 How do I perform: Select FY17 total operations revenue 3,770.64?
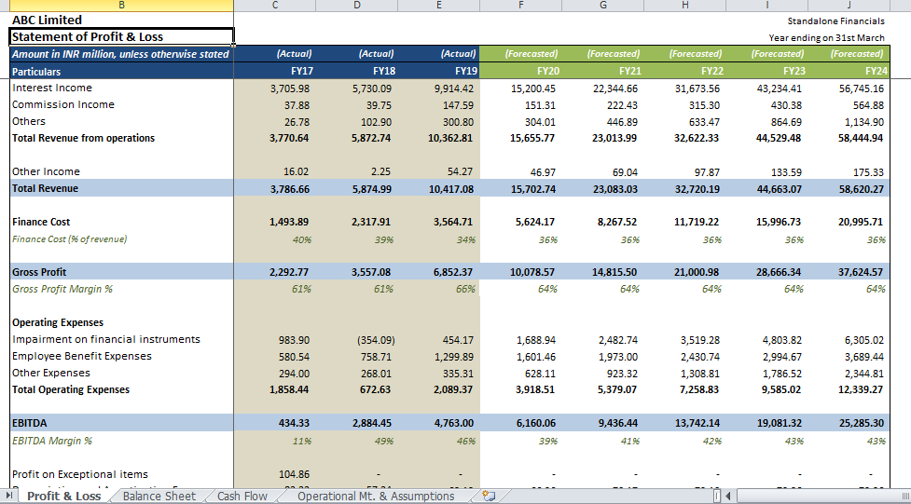[289, 139]
